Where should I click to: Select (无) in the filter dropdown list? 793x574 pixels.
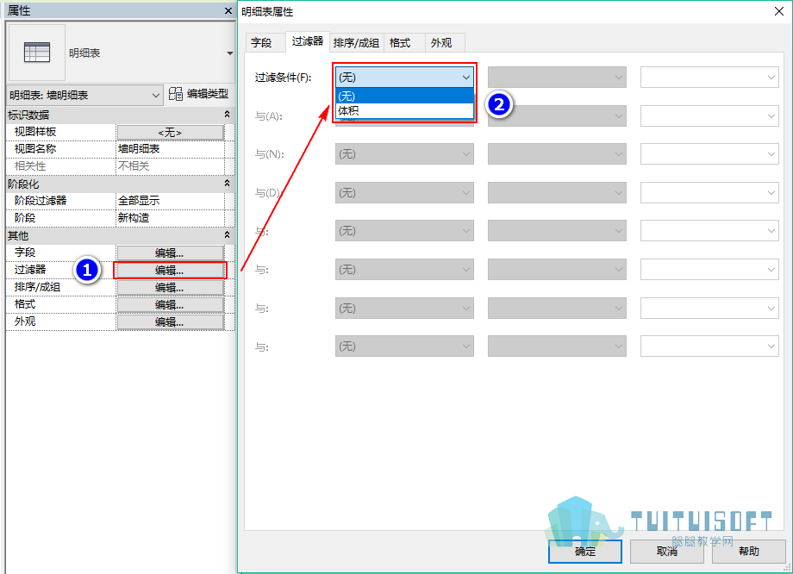click(x=404, y=96)
